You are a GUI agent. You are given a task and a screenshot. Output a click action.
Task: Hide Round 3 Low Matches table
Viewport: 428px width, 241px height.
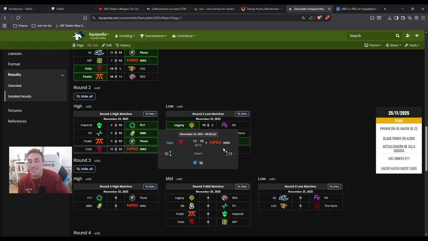pyautogui.click(x=334, y=186)
